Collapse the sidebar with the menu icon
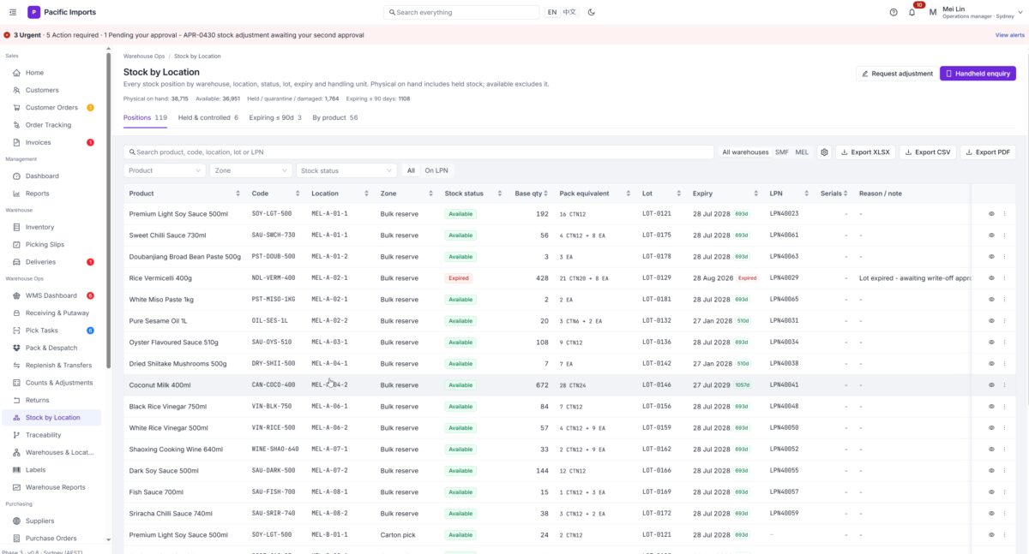This screenshot has height=554, width=1029. point(12,12)
